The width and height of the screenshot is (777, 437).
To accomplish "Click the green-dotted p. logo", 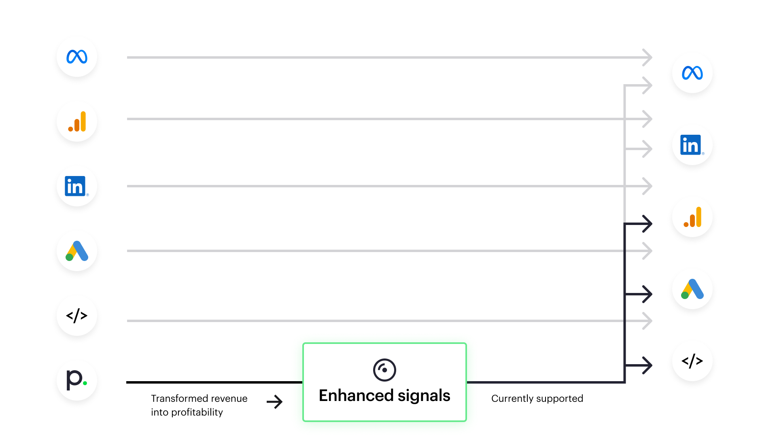I will (x=77, y=380).
